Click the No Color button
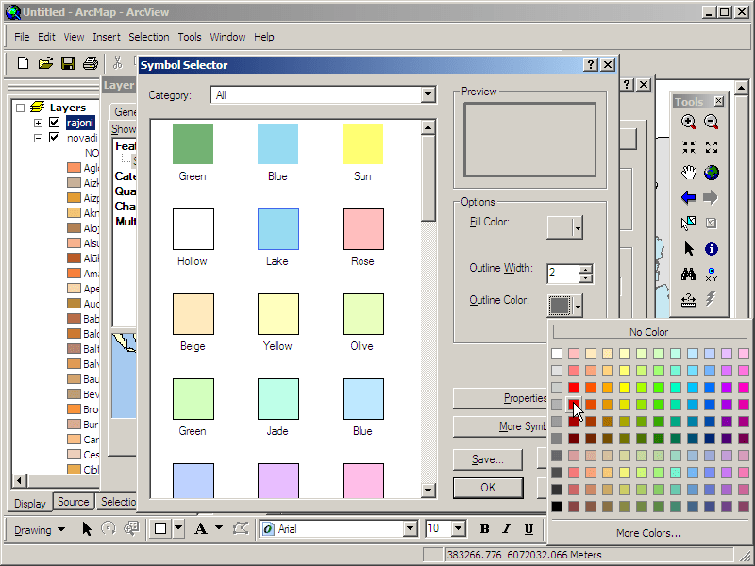 coord(649,332)
